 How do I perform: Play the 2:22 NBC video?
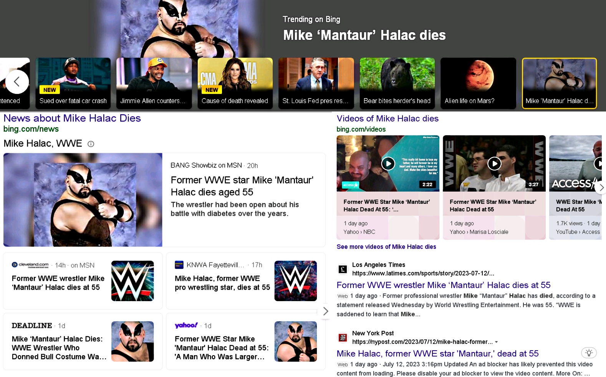coord(388,164)
